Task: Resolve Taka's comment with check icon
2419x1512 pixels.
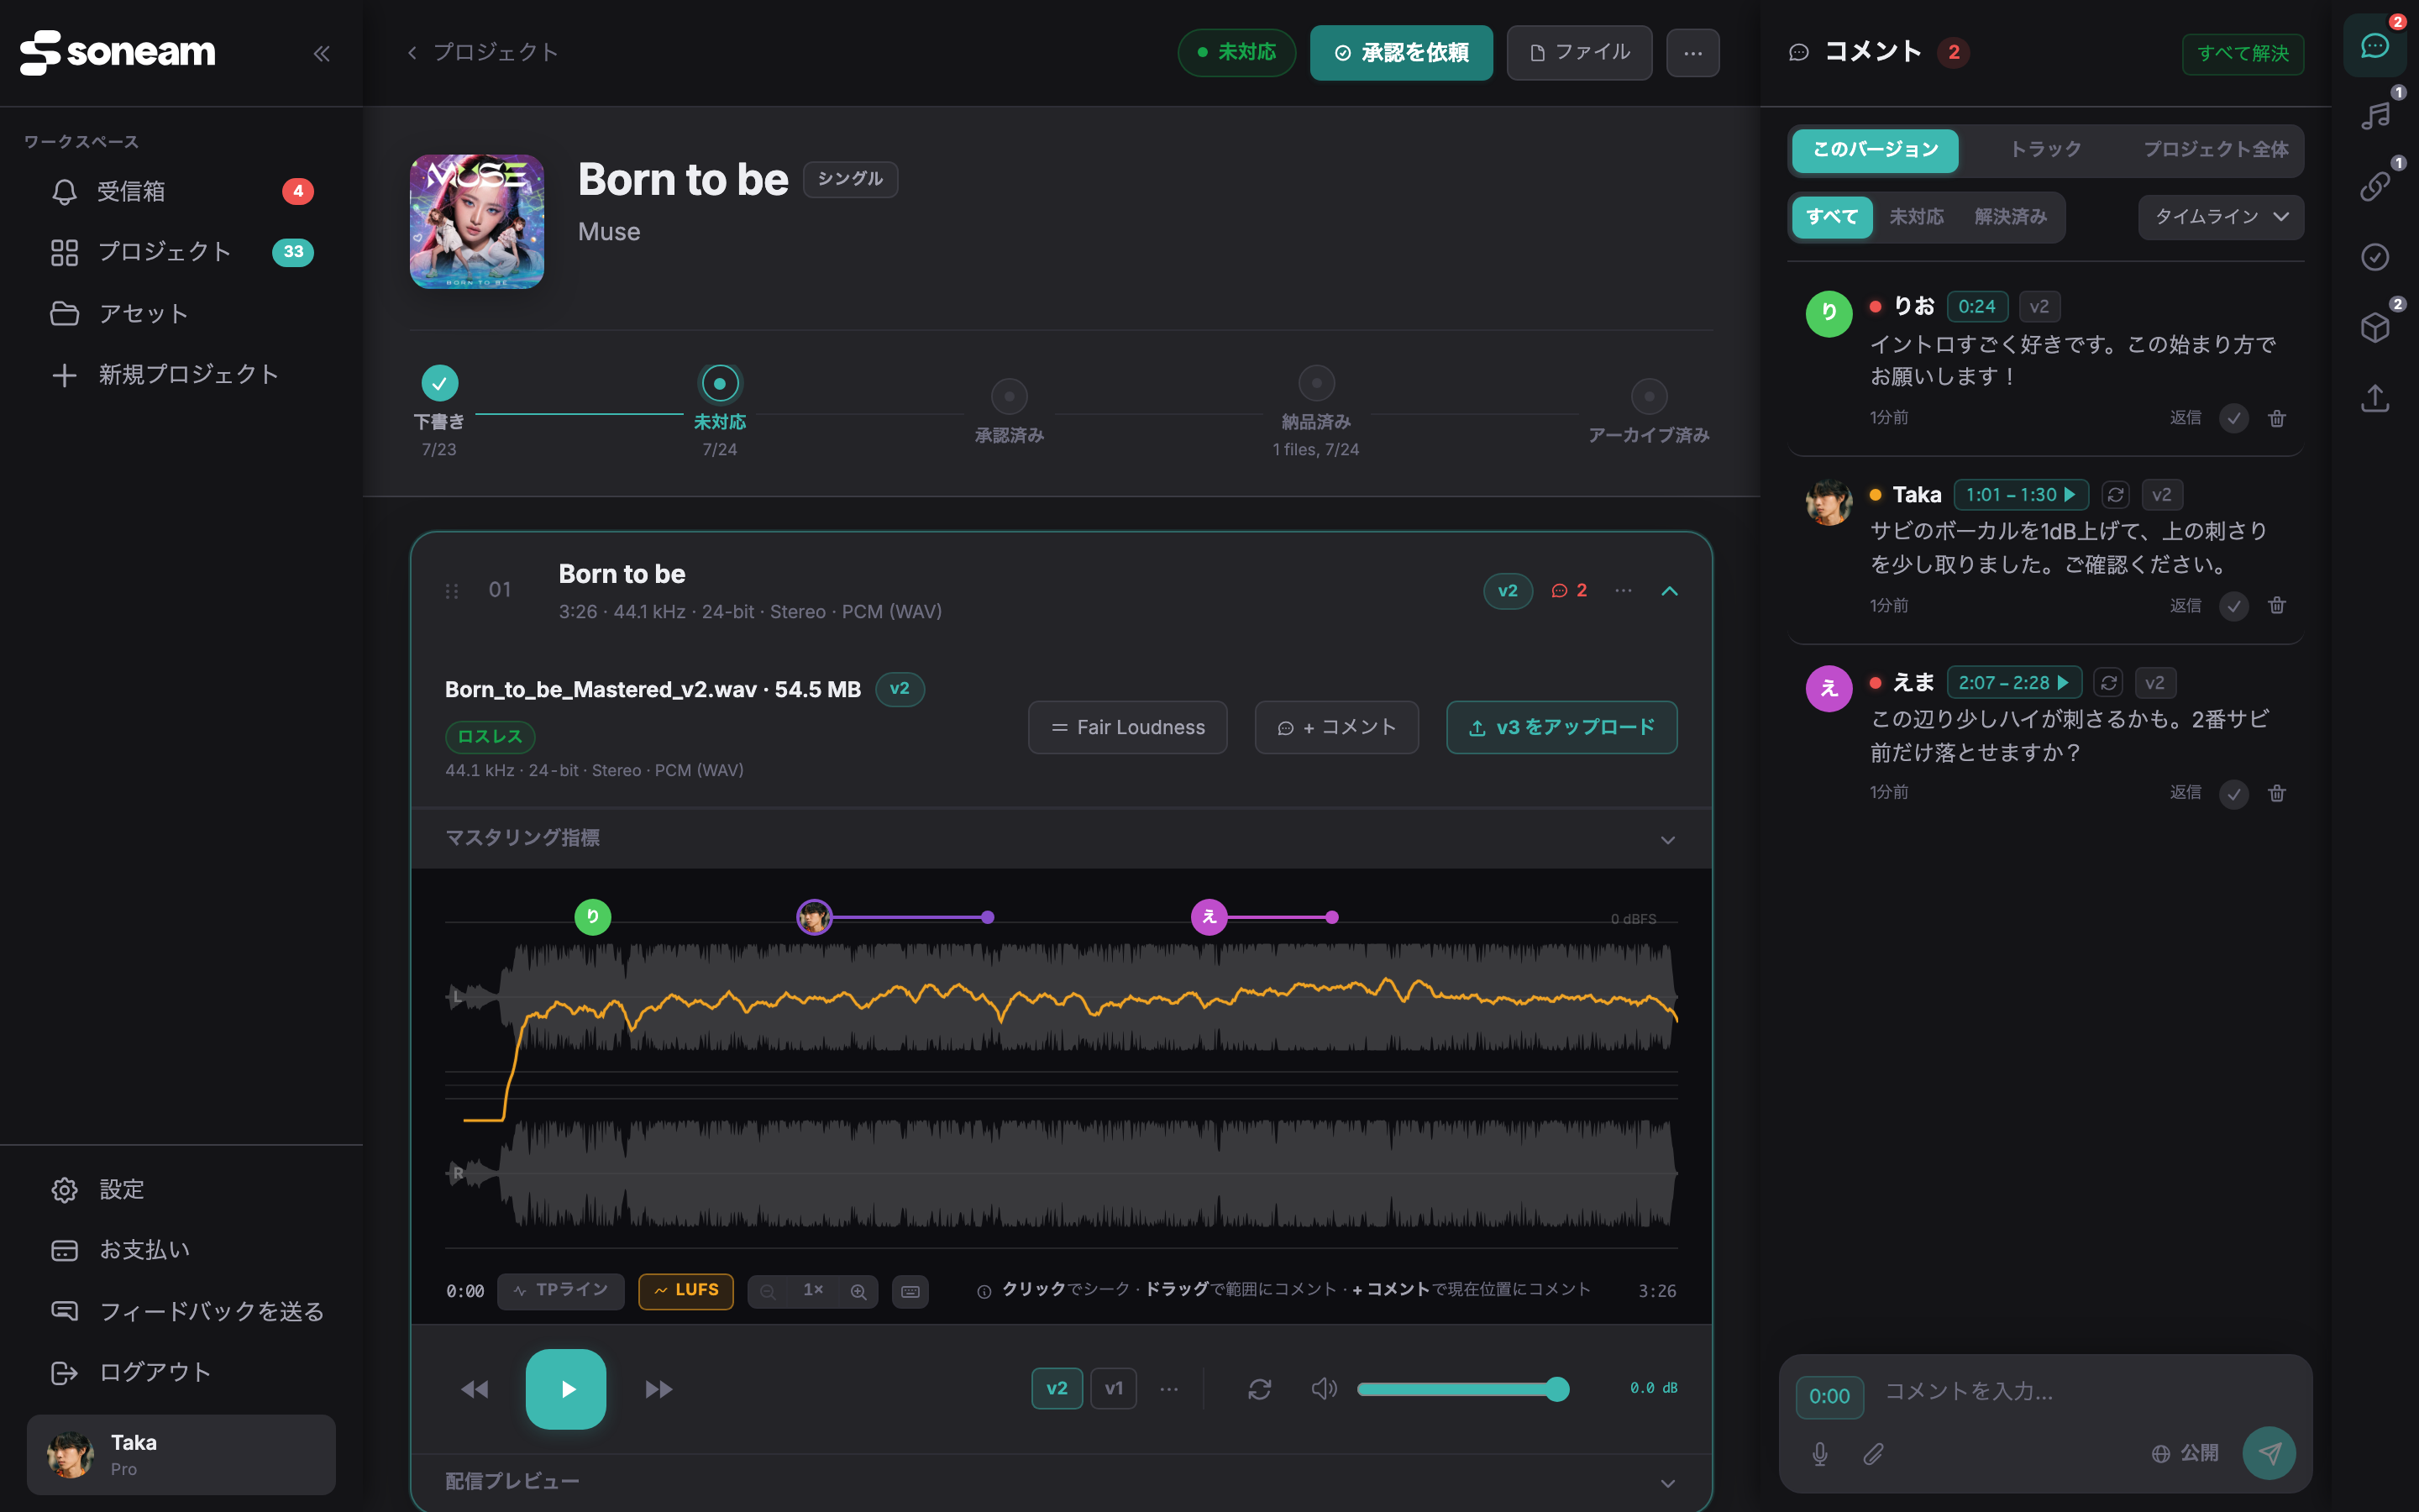Action: (x=2234, y=605)
